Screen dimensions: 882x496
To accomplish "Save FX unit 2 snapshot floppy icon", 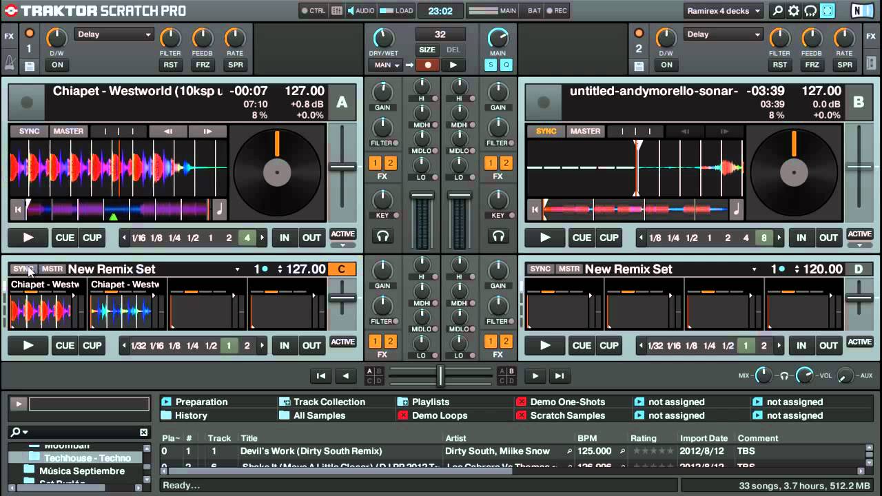I will (639, 66).
